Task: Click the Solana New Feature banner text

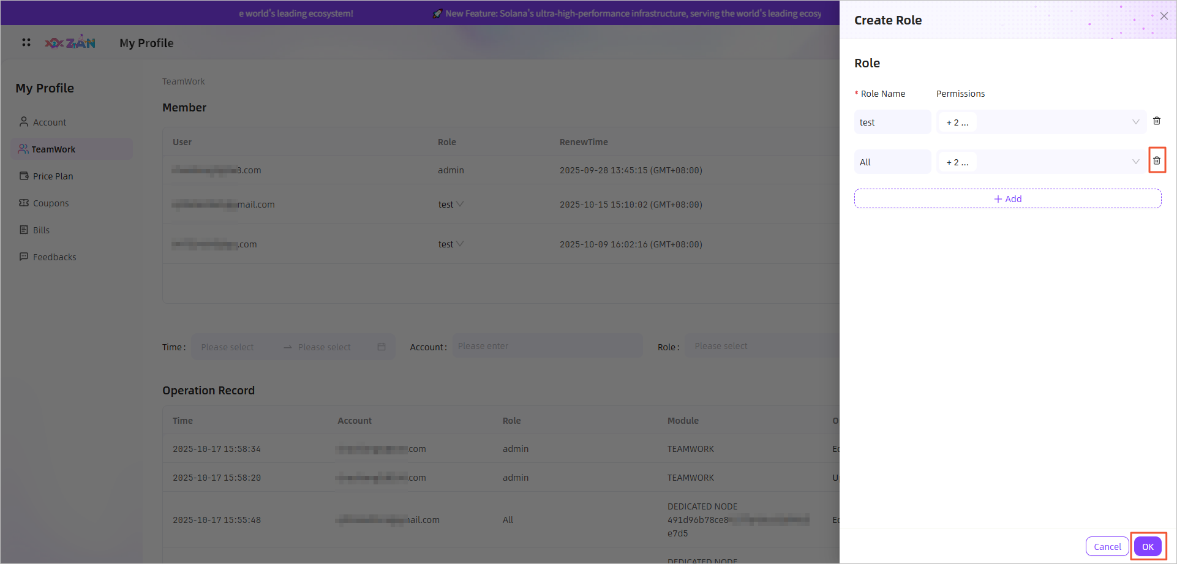Action: (633, 13)
